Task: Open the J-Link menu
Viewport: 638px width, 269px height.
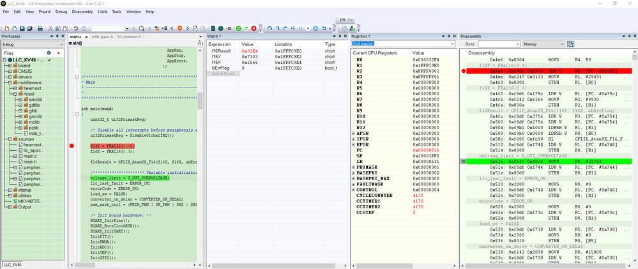Action: (x=103, y=12)
